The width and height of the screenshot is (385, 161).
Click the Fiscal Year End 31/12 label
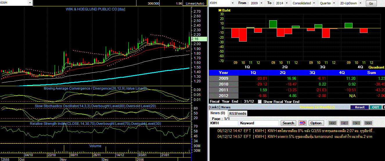coord(232,101)
